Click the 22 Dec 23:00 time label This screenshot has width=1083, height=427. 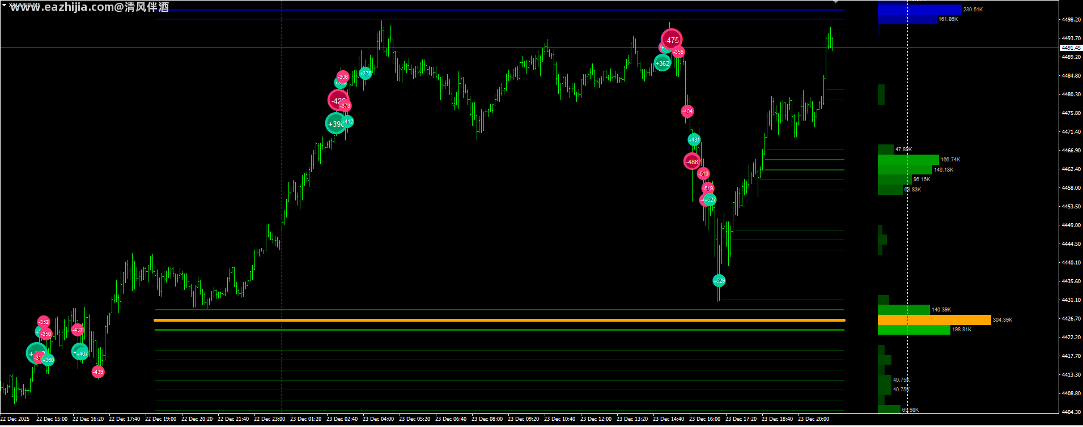click(x=269, y=419)
